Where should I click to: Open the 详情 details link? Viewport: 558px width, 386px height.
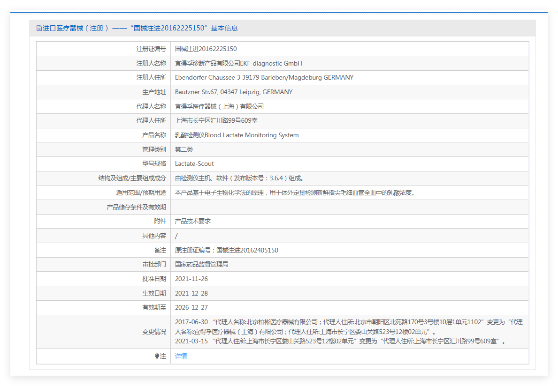click(x=181, y=356)
